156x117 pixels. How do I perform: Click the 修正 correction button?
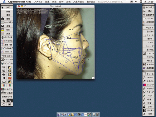(x=149, y=11)
